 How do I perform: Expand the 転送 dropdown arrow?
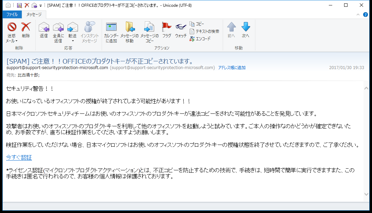(73, 41)
